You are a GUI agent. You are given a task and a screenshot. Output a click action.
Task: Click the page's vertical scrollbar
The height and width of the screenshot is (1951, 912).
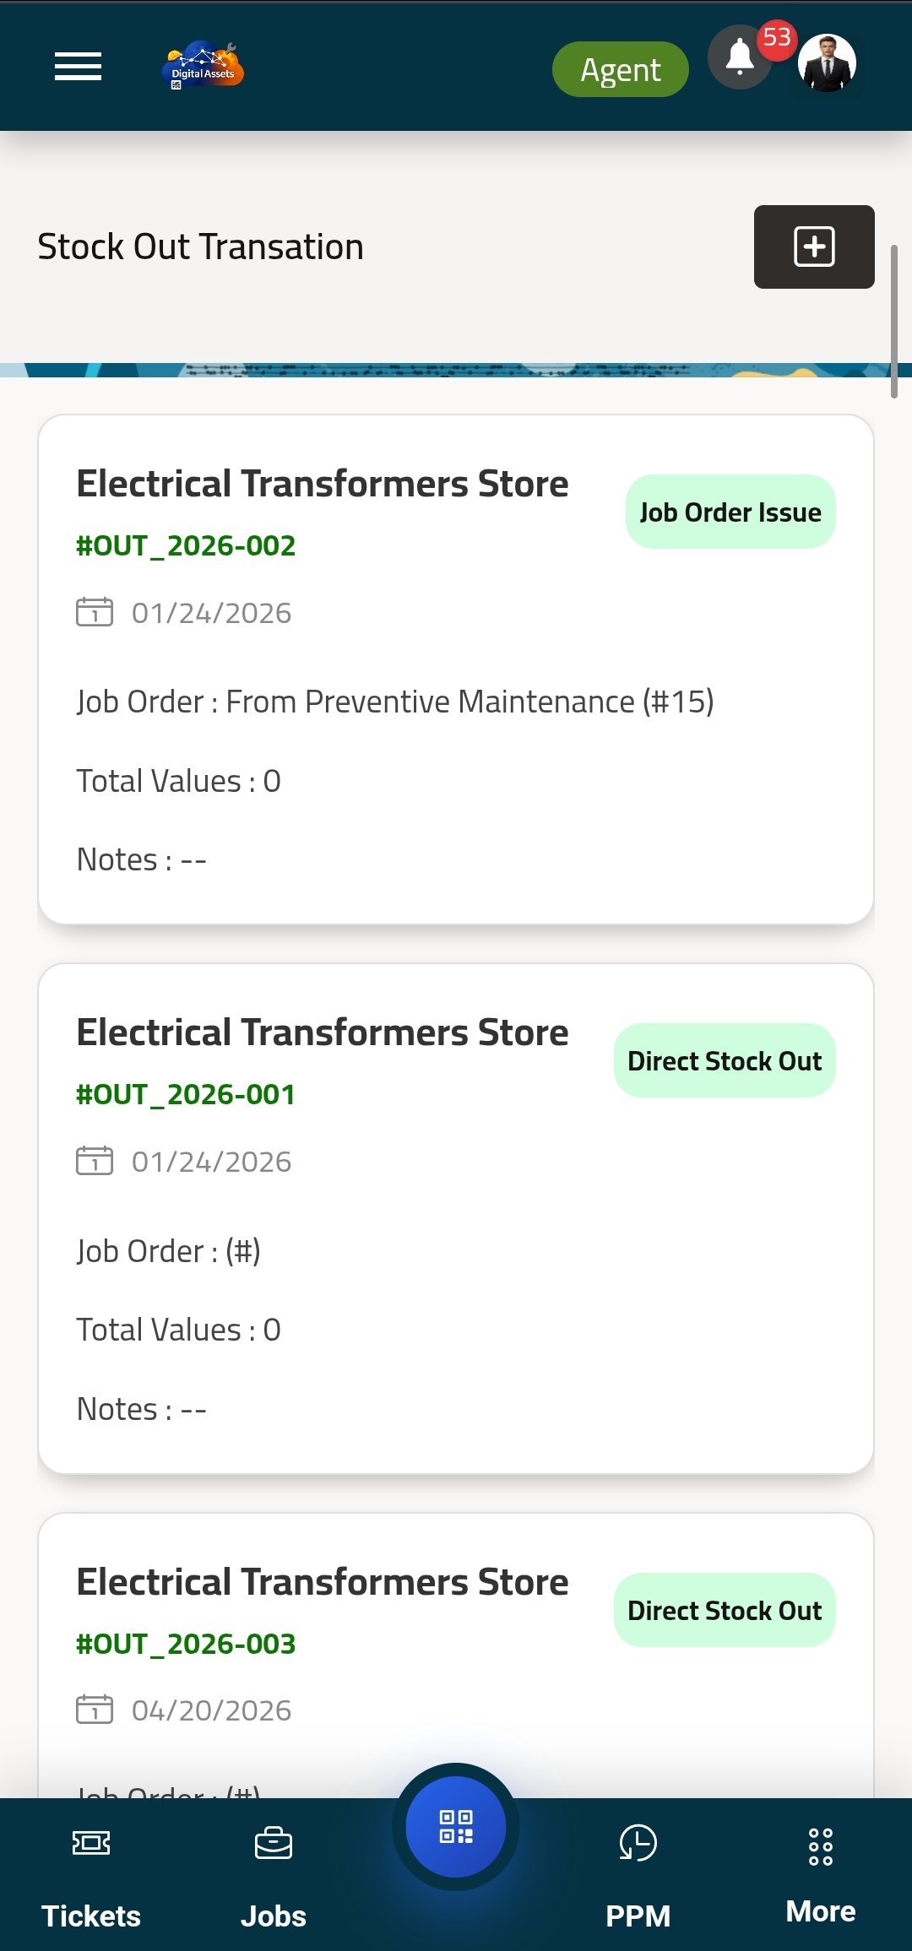[894, 321]
